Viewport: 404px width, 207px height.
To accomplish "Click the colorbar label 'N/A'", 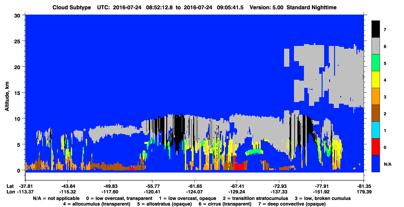I will pos(388,164).
